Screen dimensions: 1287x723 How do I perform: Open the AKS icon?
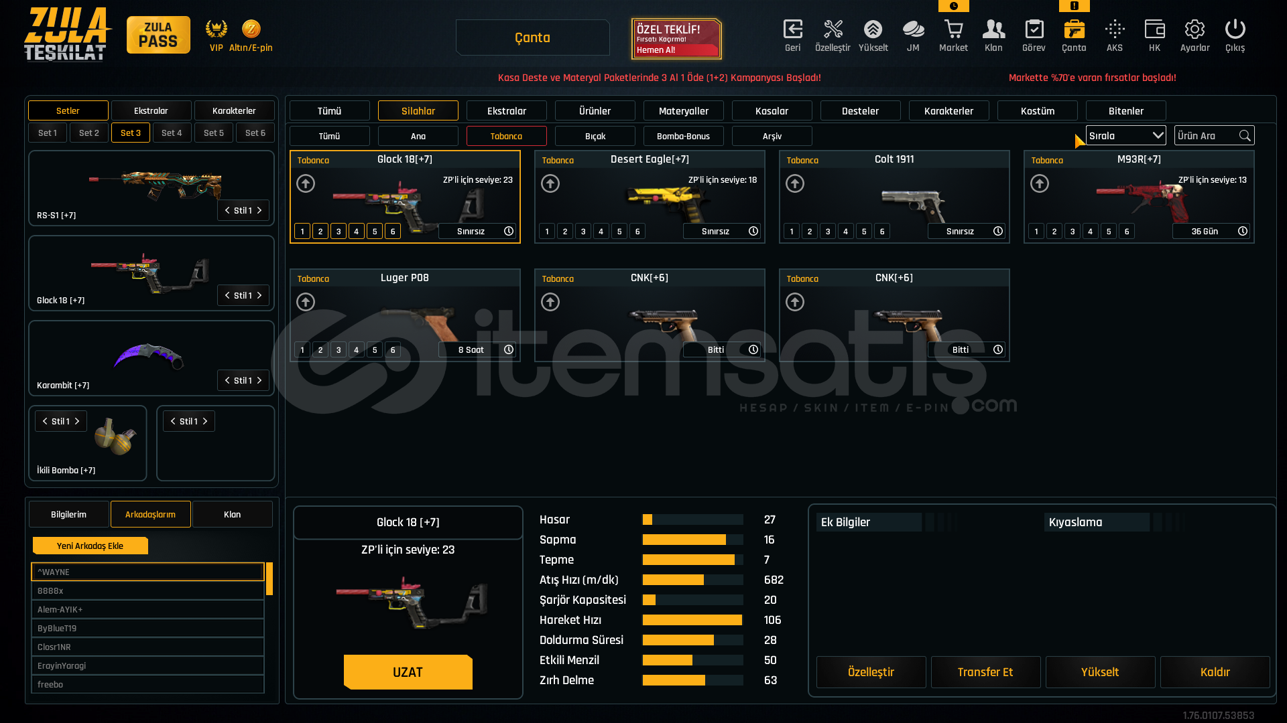tap(1115, 29)
